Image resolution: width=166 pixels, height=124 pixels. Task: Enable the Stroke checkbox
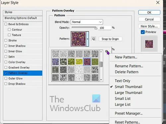point(6,40)
